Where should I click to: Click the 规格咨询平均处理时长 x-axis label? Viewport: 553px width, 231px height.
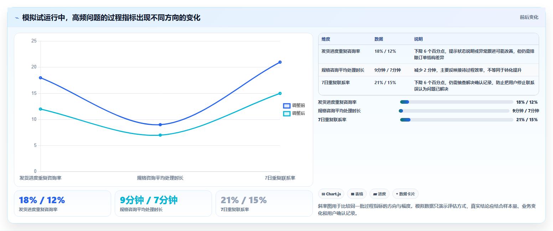(x=160, y=178)
